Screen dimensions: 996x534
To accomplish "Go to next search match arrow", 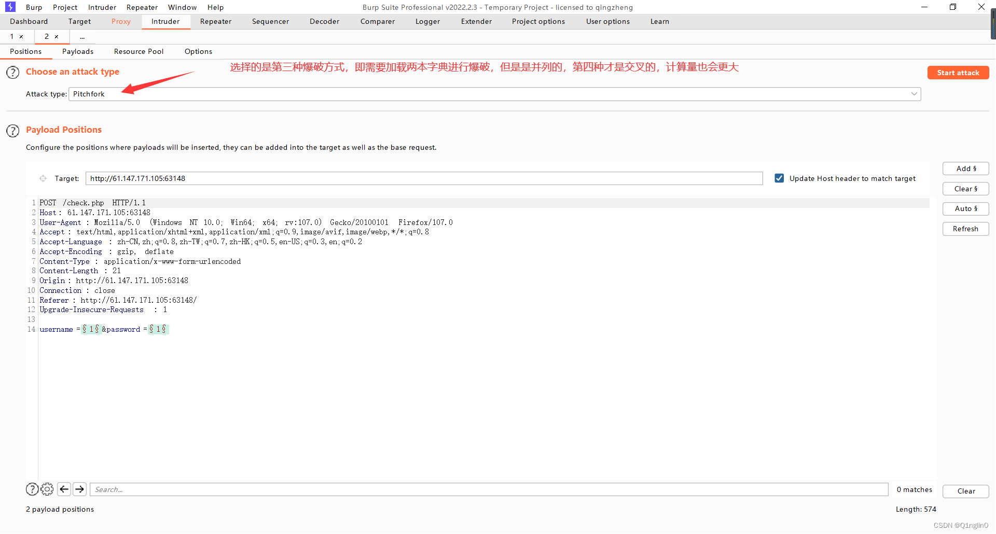I will pyautogui.click(x=80, y=489).
